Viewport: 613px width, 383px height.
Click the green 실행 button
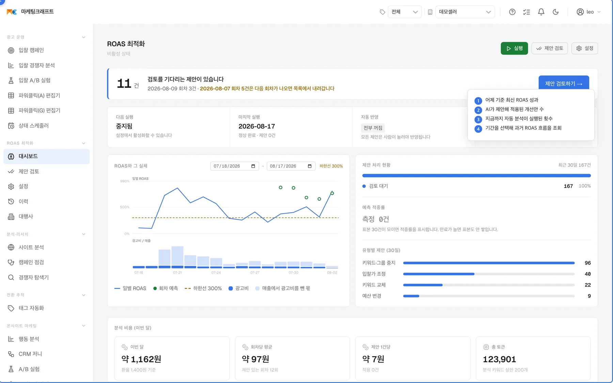pos(514,48)
